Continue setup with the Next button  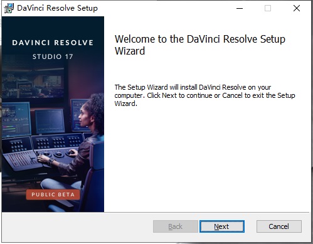click(x=222, y=226)
